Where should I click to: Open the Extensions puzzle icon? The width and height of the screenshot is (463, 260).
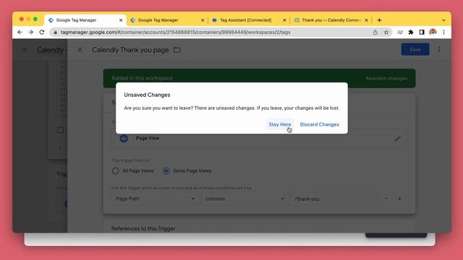pyautogui.click(x=411, y=32)
